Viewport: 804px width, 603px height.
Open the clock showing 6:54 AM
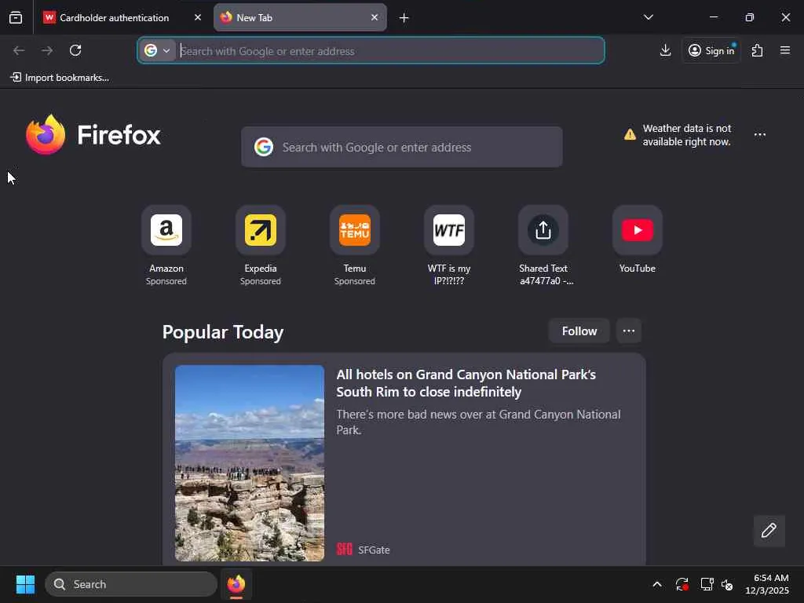pos(767,584)
